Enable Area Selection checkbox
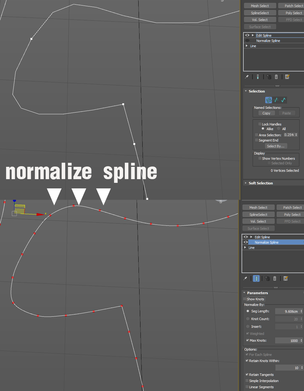The height and width of the screenshot is (391, 304). [x=257, y=135]
